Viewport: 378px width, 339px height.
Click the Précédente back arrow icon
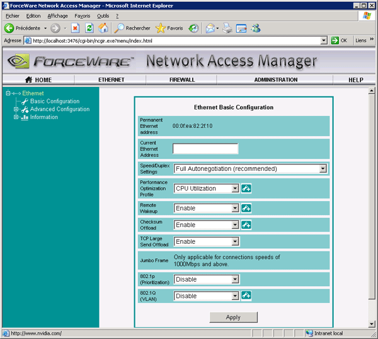pos(9,28)
